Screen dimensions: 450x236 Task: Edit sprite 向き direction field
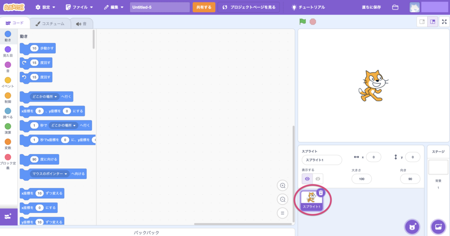pos(410,179)
